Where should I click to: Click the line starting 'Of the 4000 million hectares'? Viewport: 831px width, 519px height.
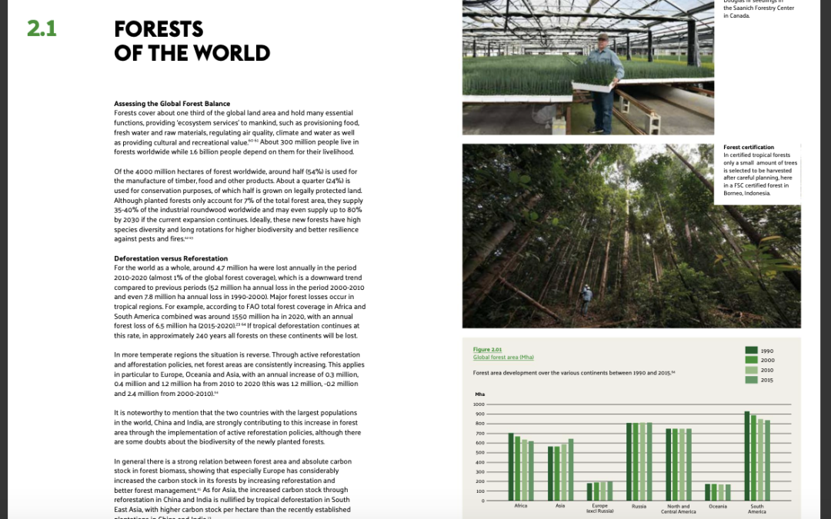[235, 171]
